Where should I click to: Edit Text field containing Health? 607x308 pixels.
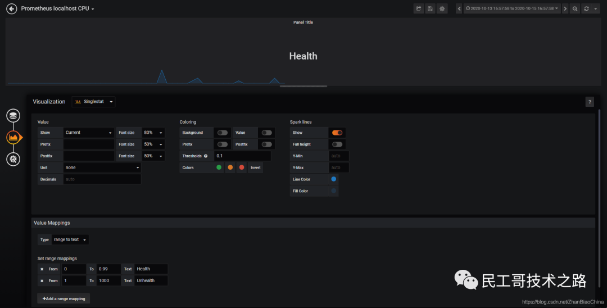(x=151, y=269)
